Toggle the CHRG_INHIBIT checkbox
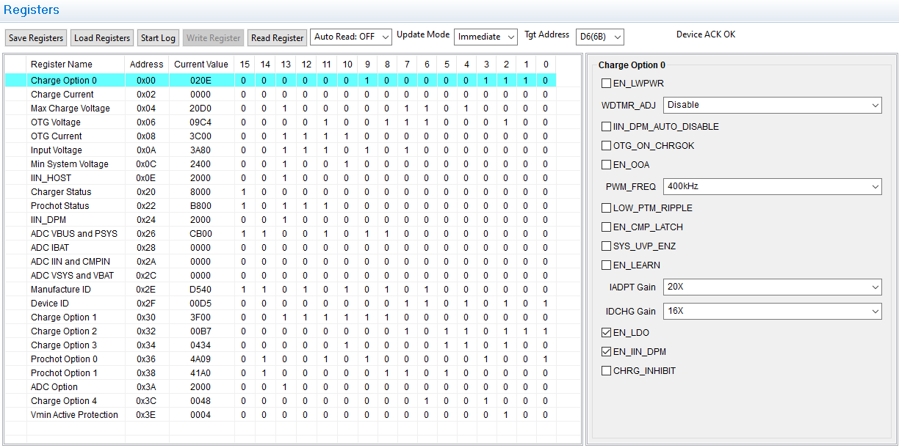 (x=606, y=371)
